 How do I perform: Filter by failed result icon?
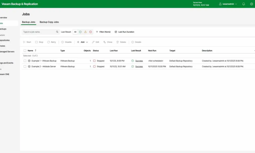91,32
